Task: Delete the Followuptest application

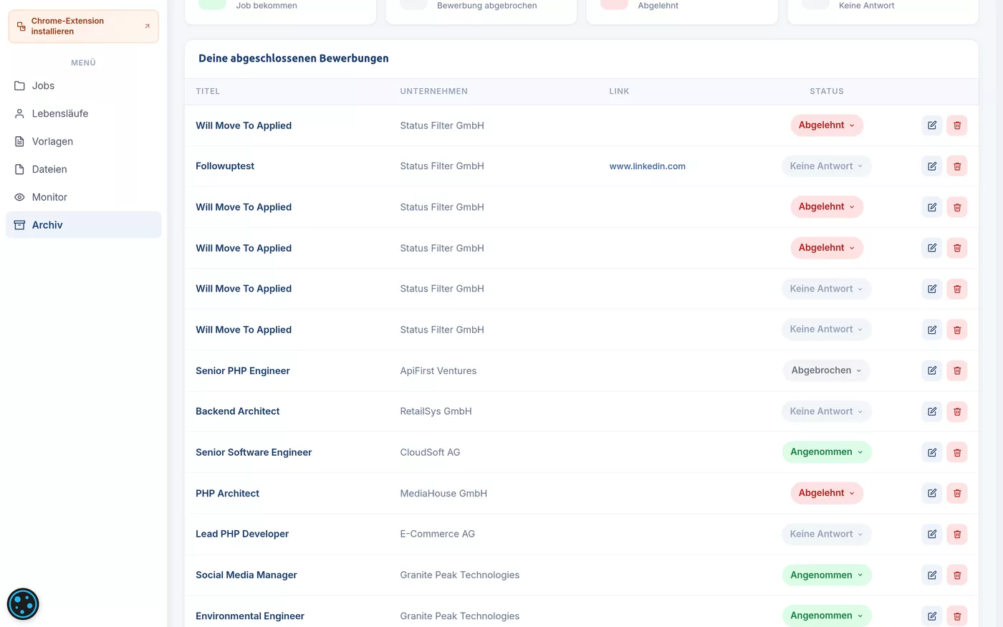Action: [957, 166]
